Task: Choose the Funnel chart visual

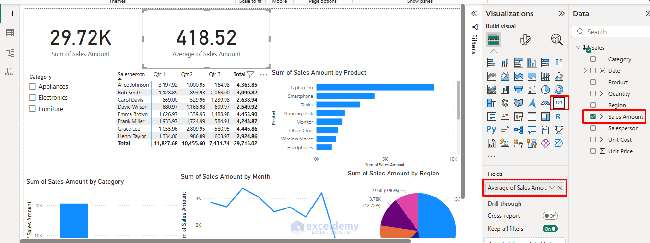Action: click(518, 90)
